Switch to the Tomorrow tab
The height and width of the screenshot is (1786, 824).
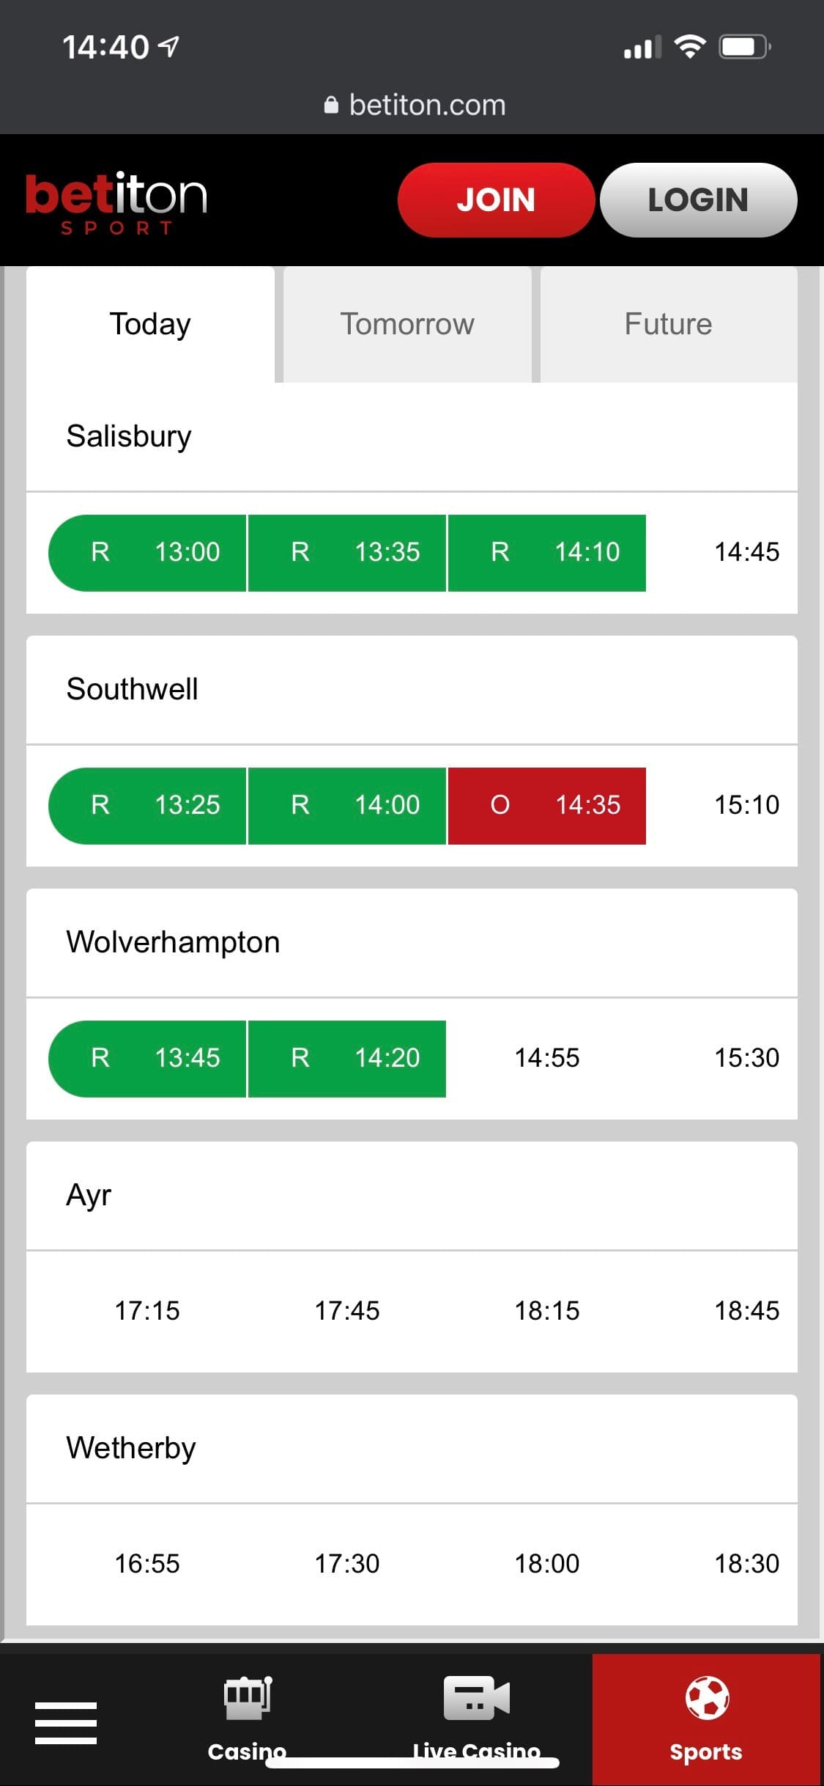click(407, 324)
